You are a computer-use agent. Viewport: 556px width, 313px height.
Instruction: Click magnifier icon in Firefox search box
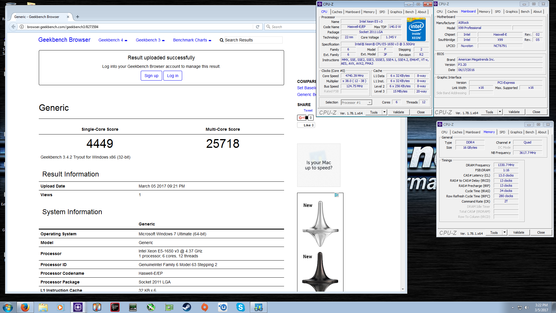[x=268, y=27]
